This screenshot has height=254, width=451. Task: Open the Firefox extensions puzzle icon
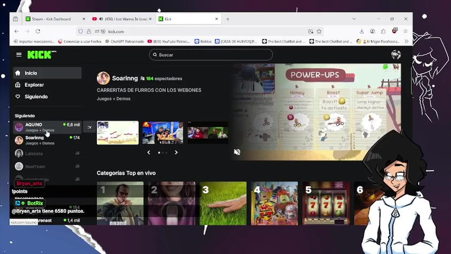point(383,31)
